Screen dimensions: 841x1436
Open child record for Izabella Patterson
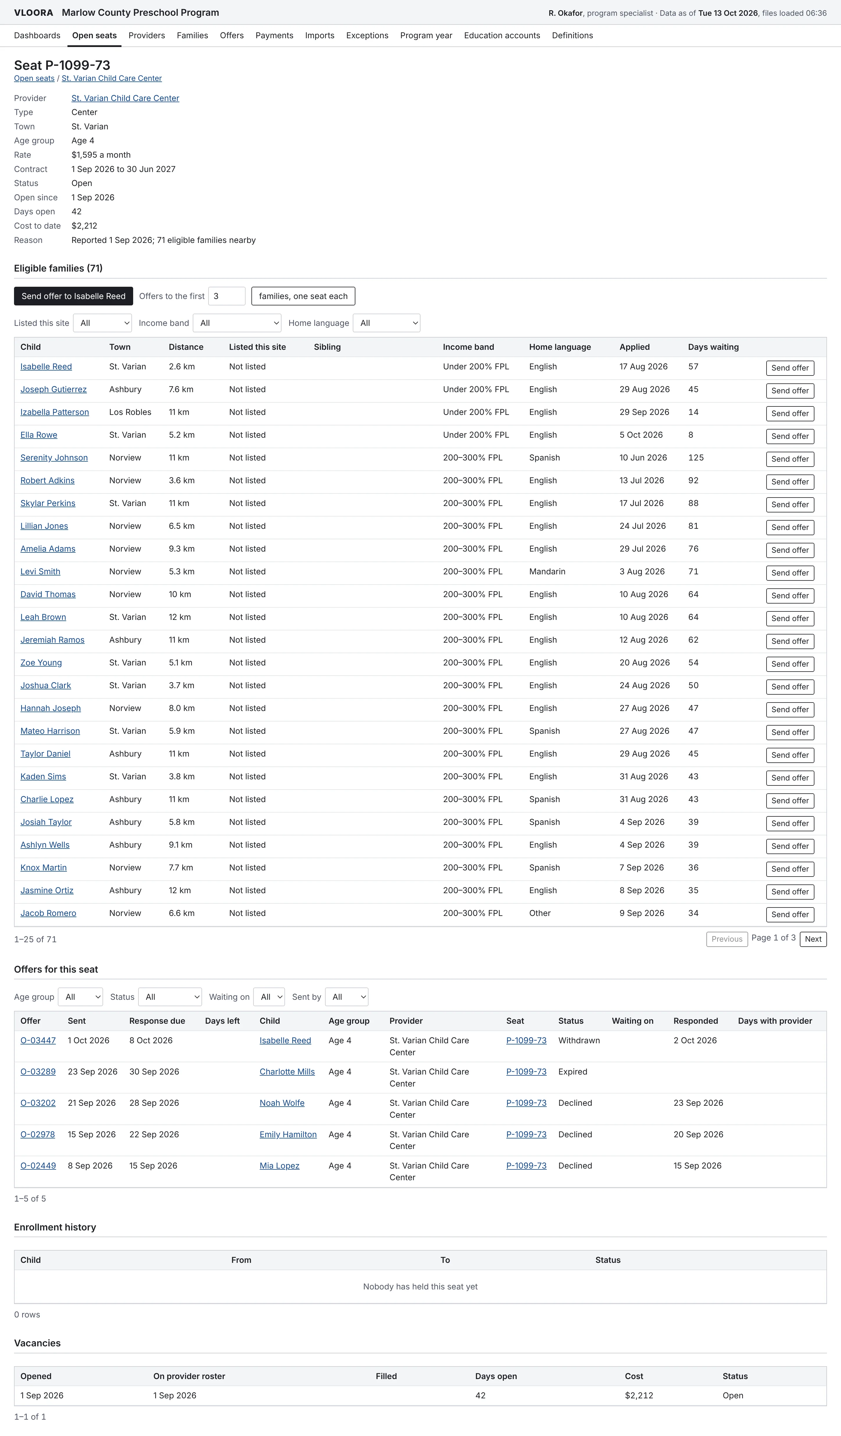coord(55,412)
